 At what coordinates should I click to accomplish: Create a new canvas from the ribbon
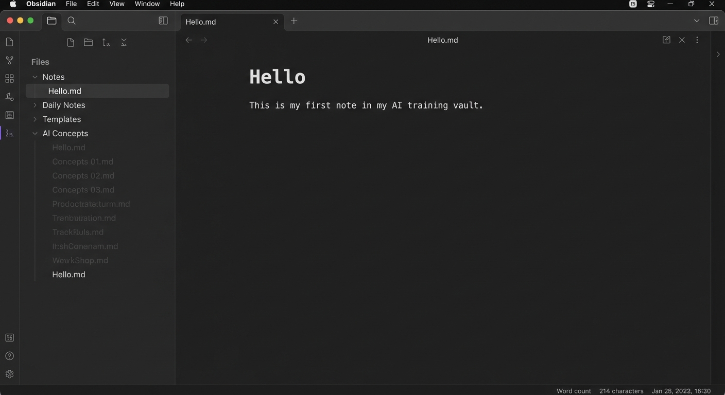[x=9, y=78]
